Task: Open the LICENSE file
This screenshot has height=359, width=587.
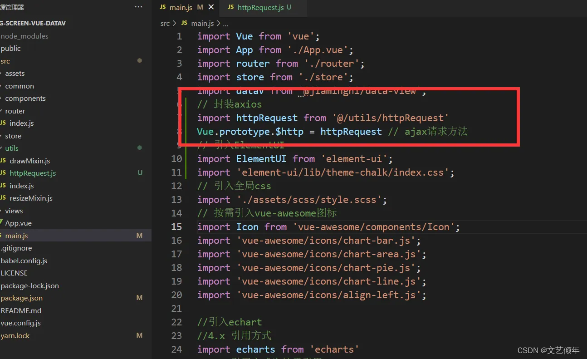Action: 14,273
